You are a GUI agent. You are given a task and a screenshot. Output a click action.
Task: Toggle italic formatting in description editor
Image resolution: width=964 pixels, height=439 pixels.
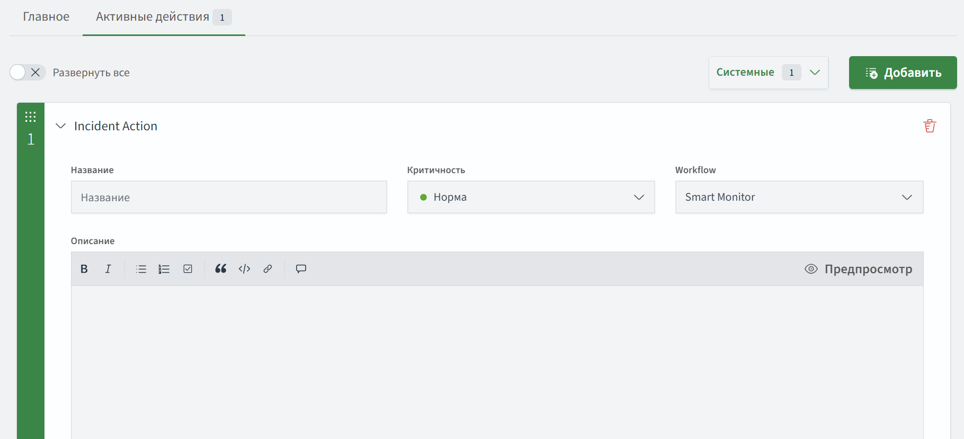click(x=108, y=269)
